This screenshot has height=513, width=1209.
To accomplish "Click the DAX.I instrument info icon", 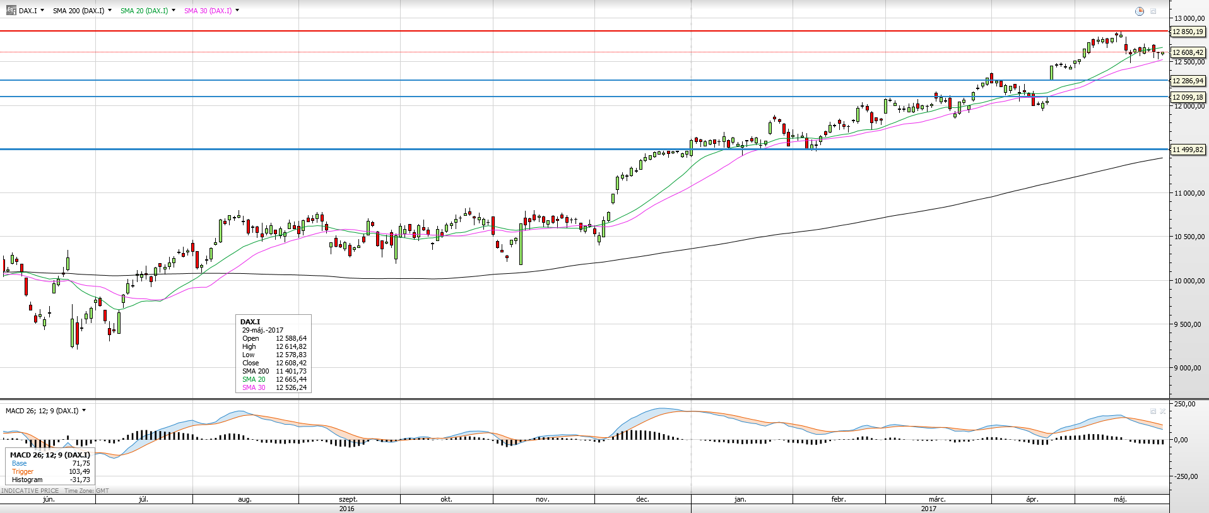I will coord(11,10).
